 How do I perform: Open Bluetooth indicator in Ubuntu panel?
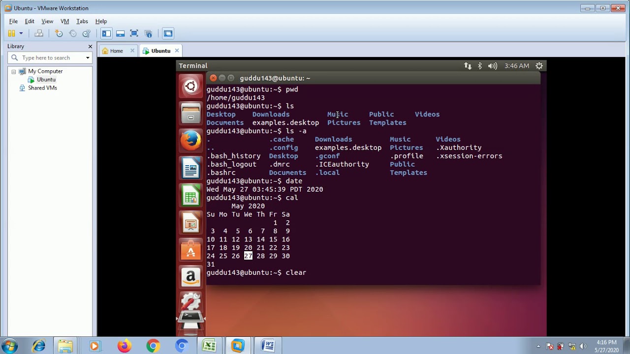click(480, 65)
